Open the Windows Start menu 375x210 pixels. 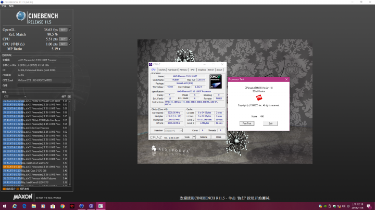coord(5,206)
